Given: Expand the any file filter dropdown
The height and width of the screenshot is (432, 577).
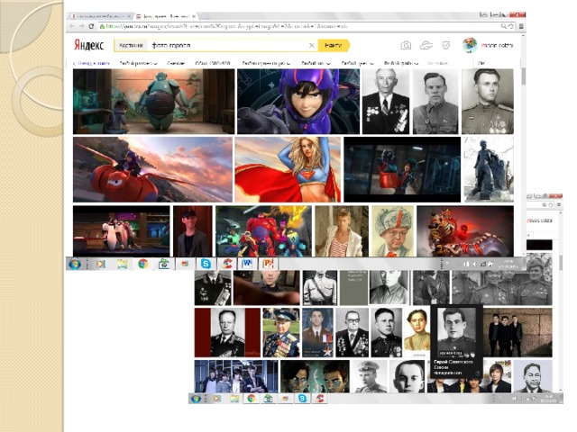Looking at the screenshot, I should 400,63.
